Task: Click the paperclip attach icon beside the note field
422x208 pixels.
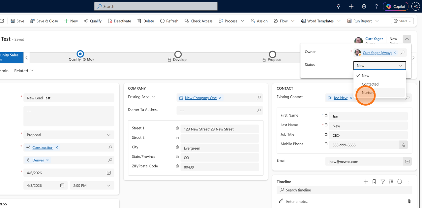Action: [x=409, y=201]
